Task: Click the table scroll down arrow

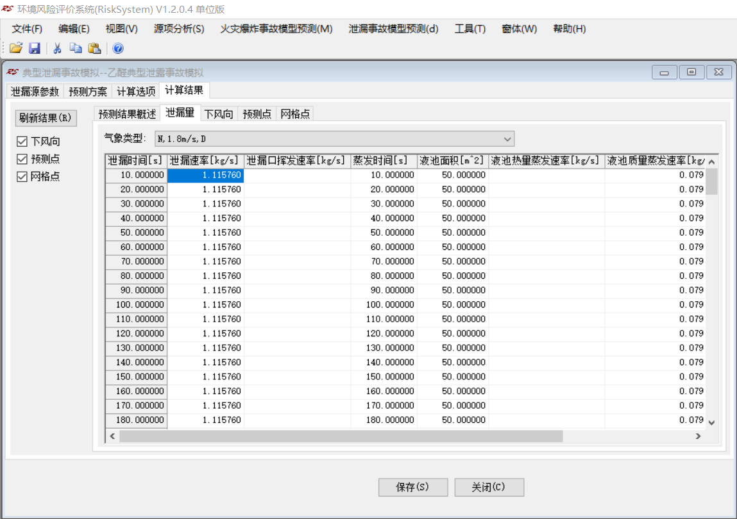Action: coord(711,422)
